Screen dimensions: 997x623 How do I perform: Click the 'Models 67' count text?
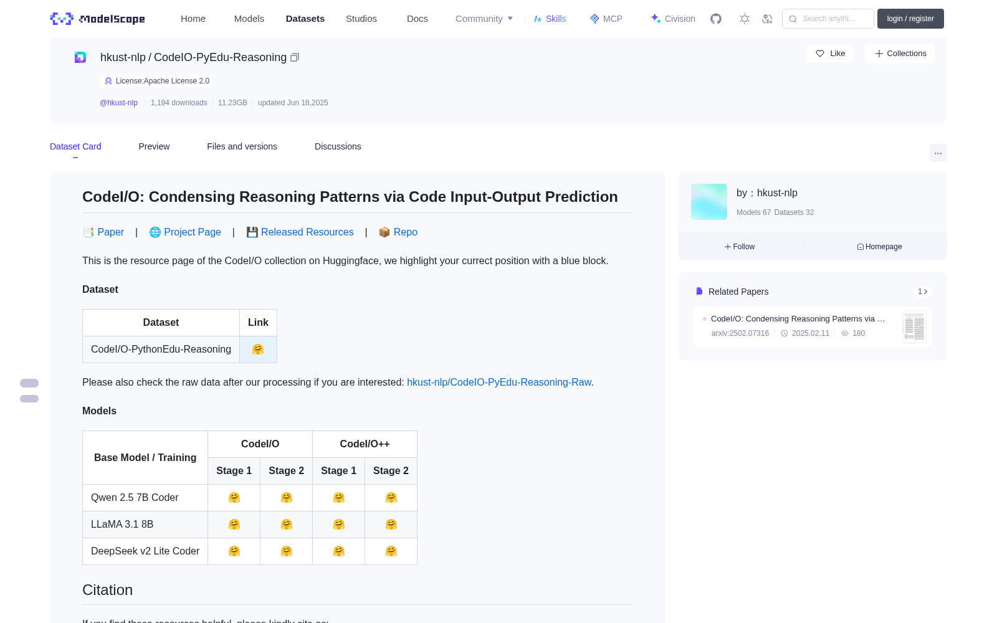click(753, 212)
